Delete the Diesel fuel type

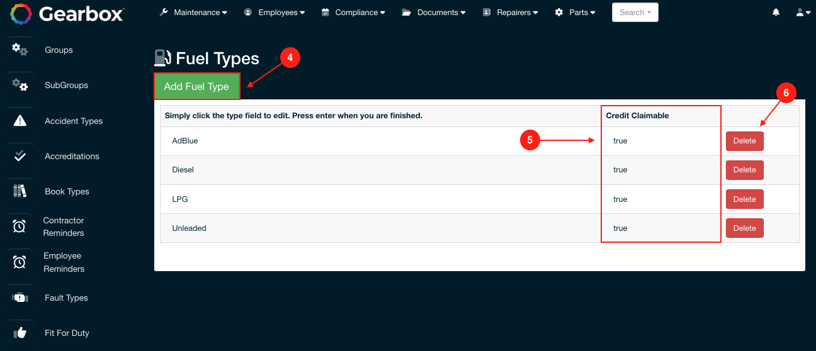744,170
